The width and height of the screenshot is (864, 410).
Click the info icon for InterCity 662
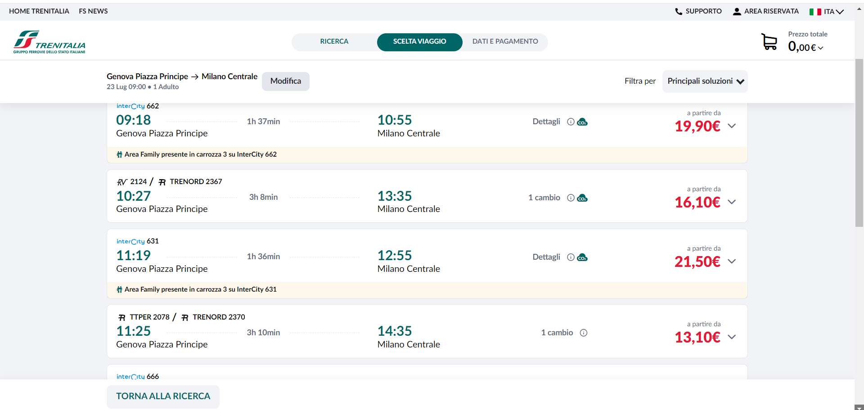click(571, 122)
